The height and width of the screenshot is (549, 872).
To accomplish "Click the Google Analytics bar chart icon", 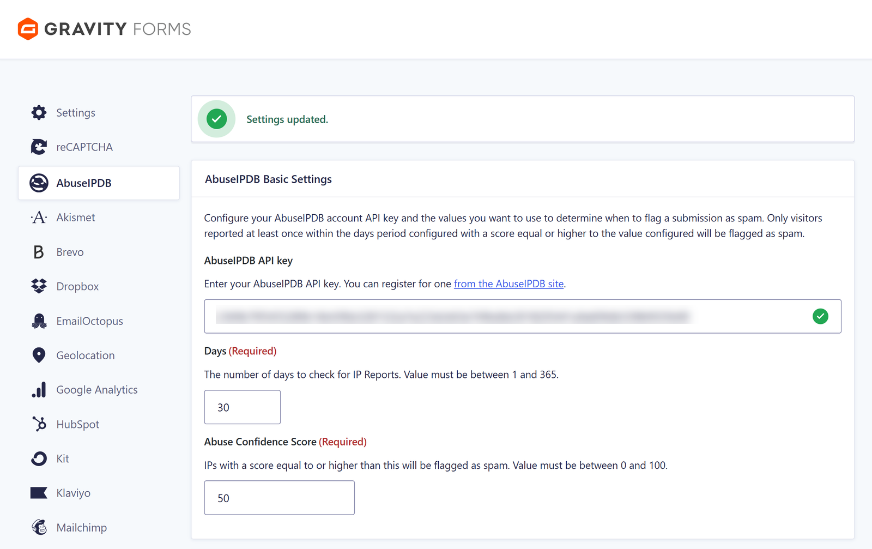I will [x=39, y=390].
